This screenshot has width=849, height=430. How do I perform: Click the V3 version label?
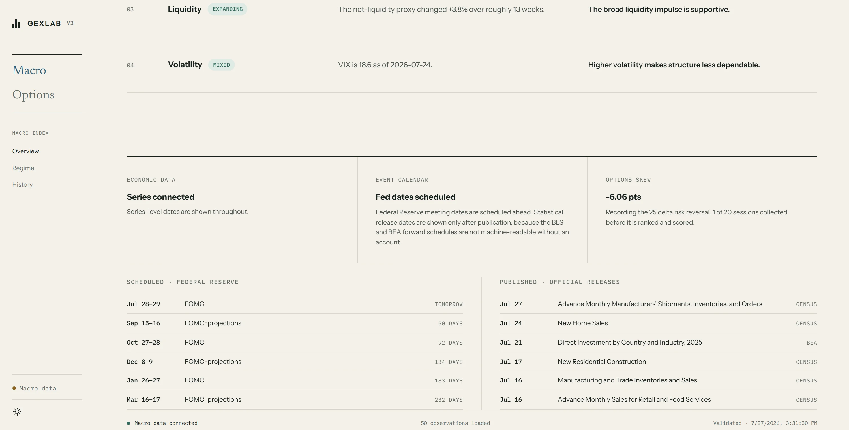[x=70, y=23]
